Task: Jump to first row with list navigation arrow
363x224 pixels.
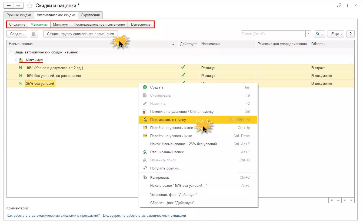Action: [x=332, y=200]
